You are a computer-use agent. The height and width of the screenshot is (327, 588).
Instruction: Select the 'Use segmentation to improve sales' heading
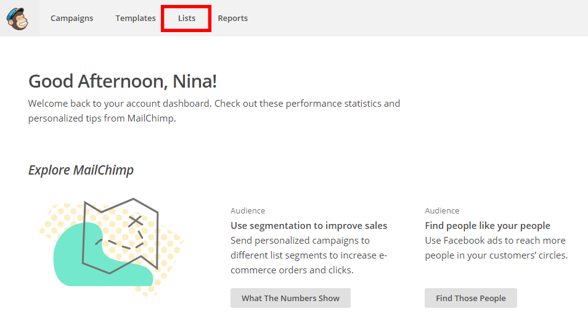tap(309, 226)
